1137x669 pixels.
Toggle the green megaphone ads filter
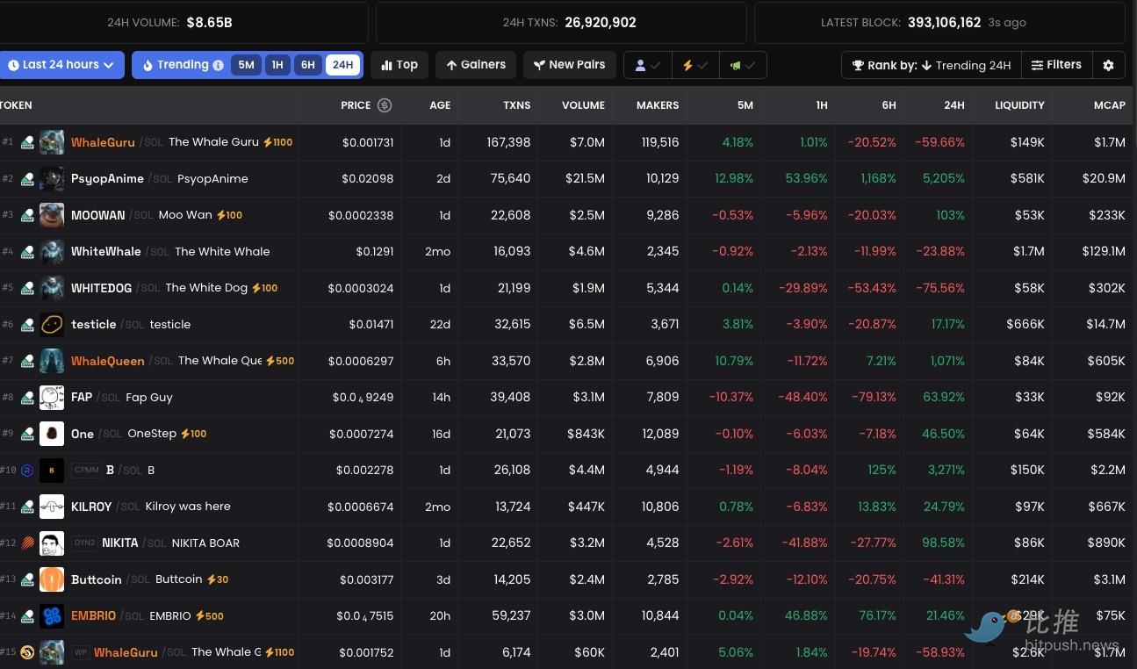point(742,65)
